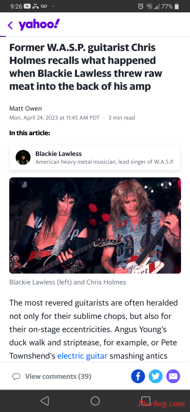Open the Yahoo logo homepage
The width and height of the screenshot is (190, 412).
[x=39, y=24]
